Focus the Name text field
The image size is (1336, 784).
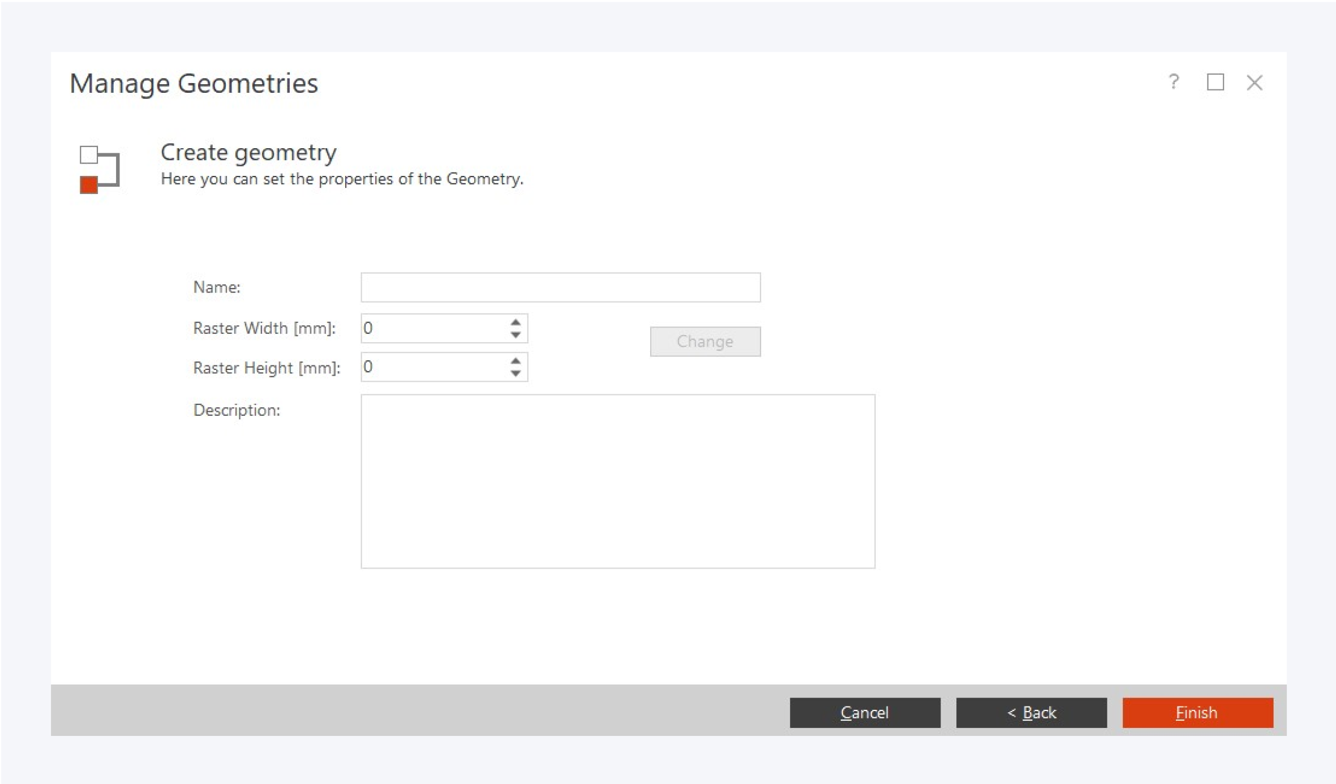[560, 287]
